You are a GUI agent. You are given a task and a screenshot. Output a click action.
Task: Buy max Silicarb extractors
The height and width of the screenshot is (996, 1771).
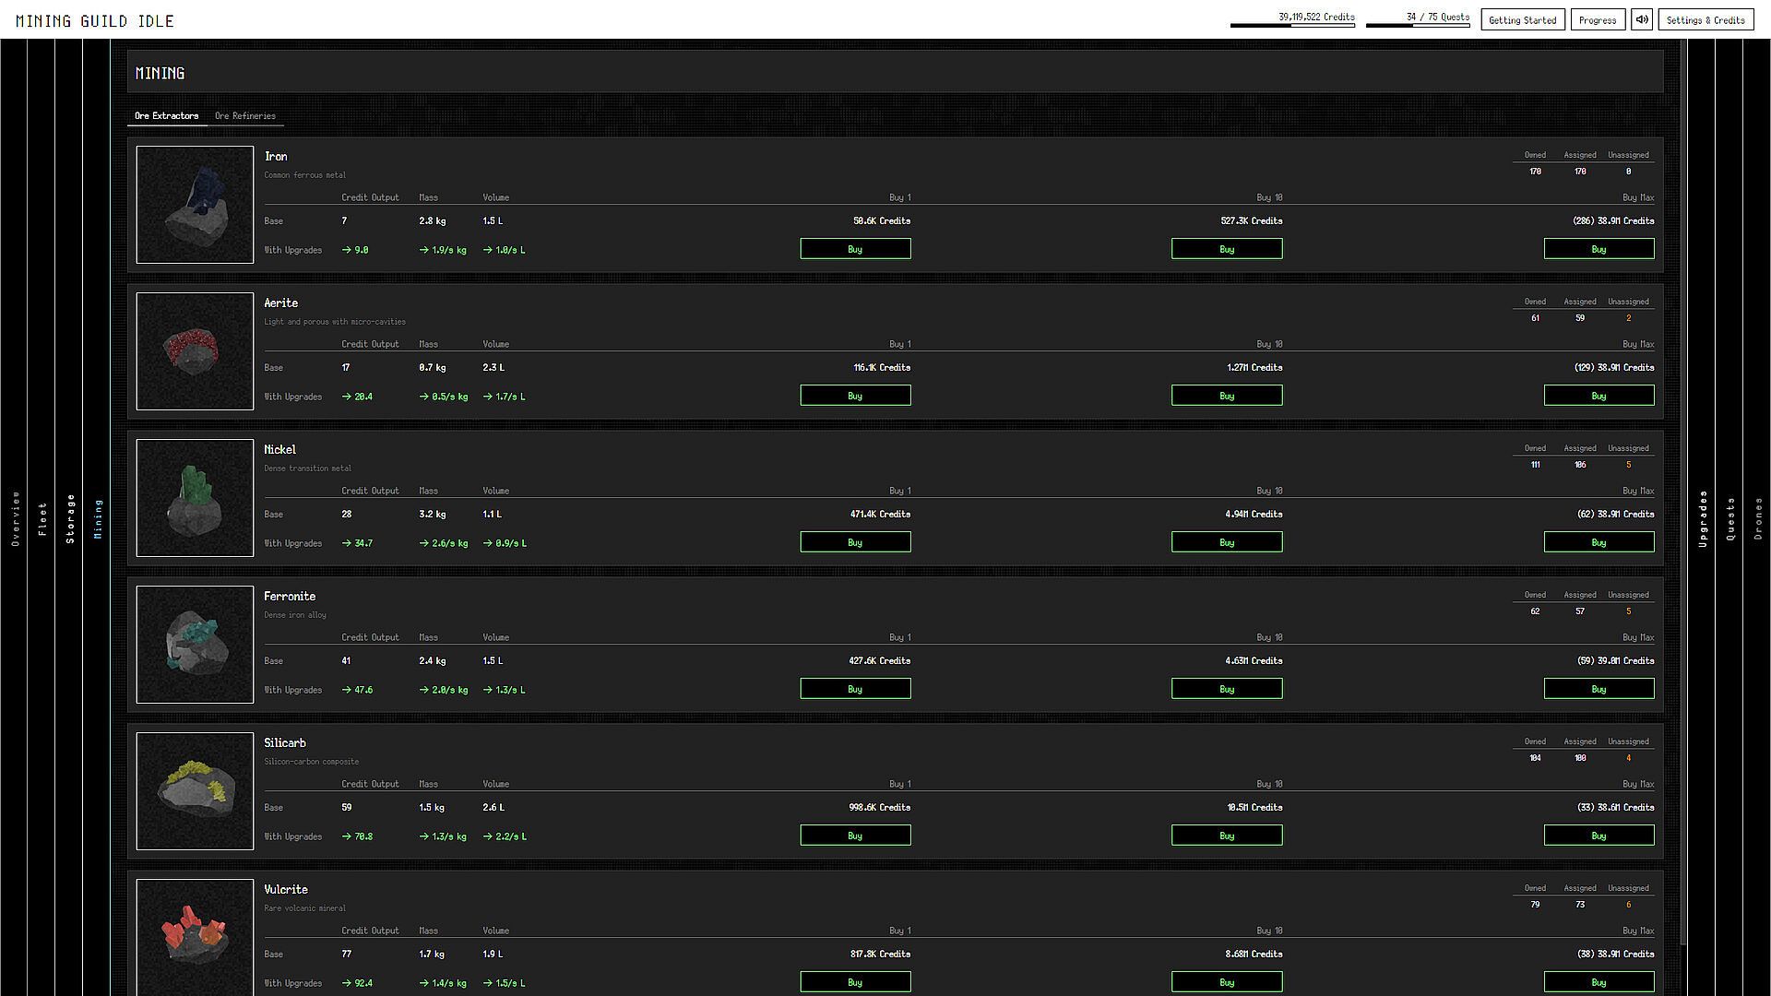[1599, 836]
